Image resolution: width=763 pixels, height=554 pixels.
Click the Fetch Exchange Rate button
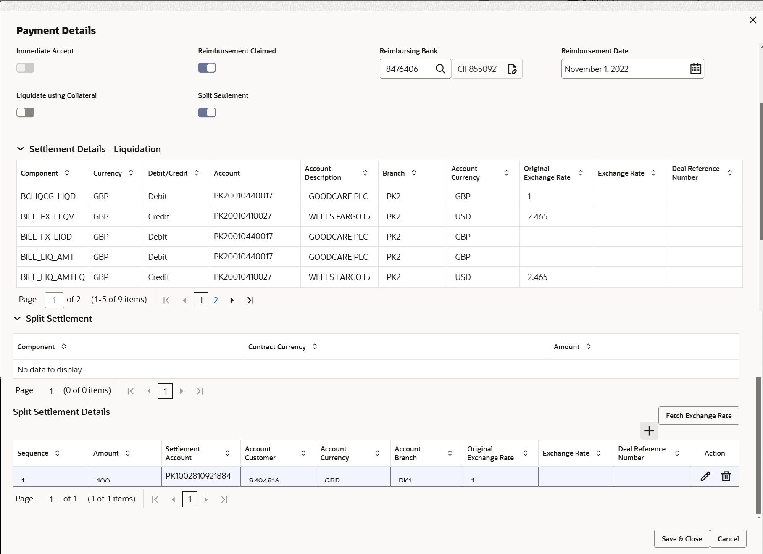[699, 416]
